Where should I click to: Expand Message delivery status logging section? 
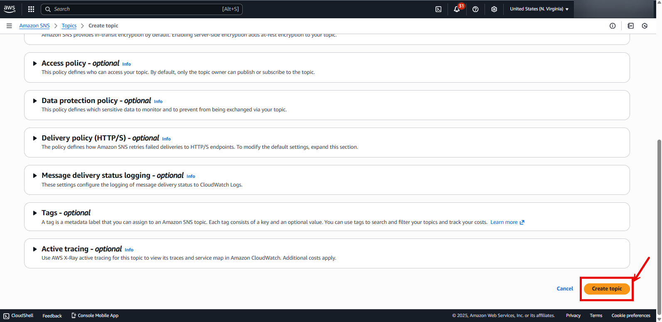tap(35, 176)
